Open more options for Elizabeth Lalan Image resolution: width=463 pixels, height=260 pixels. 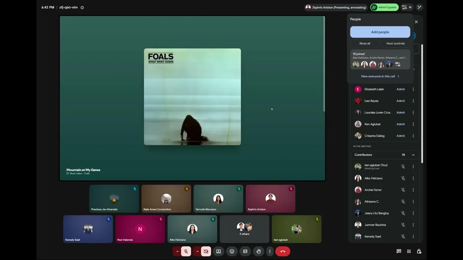tap(413, 89)
